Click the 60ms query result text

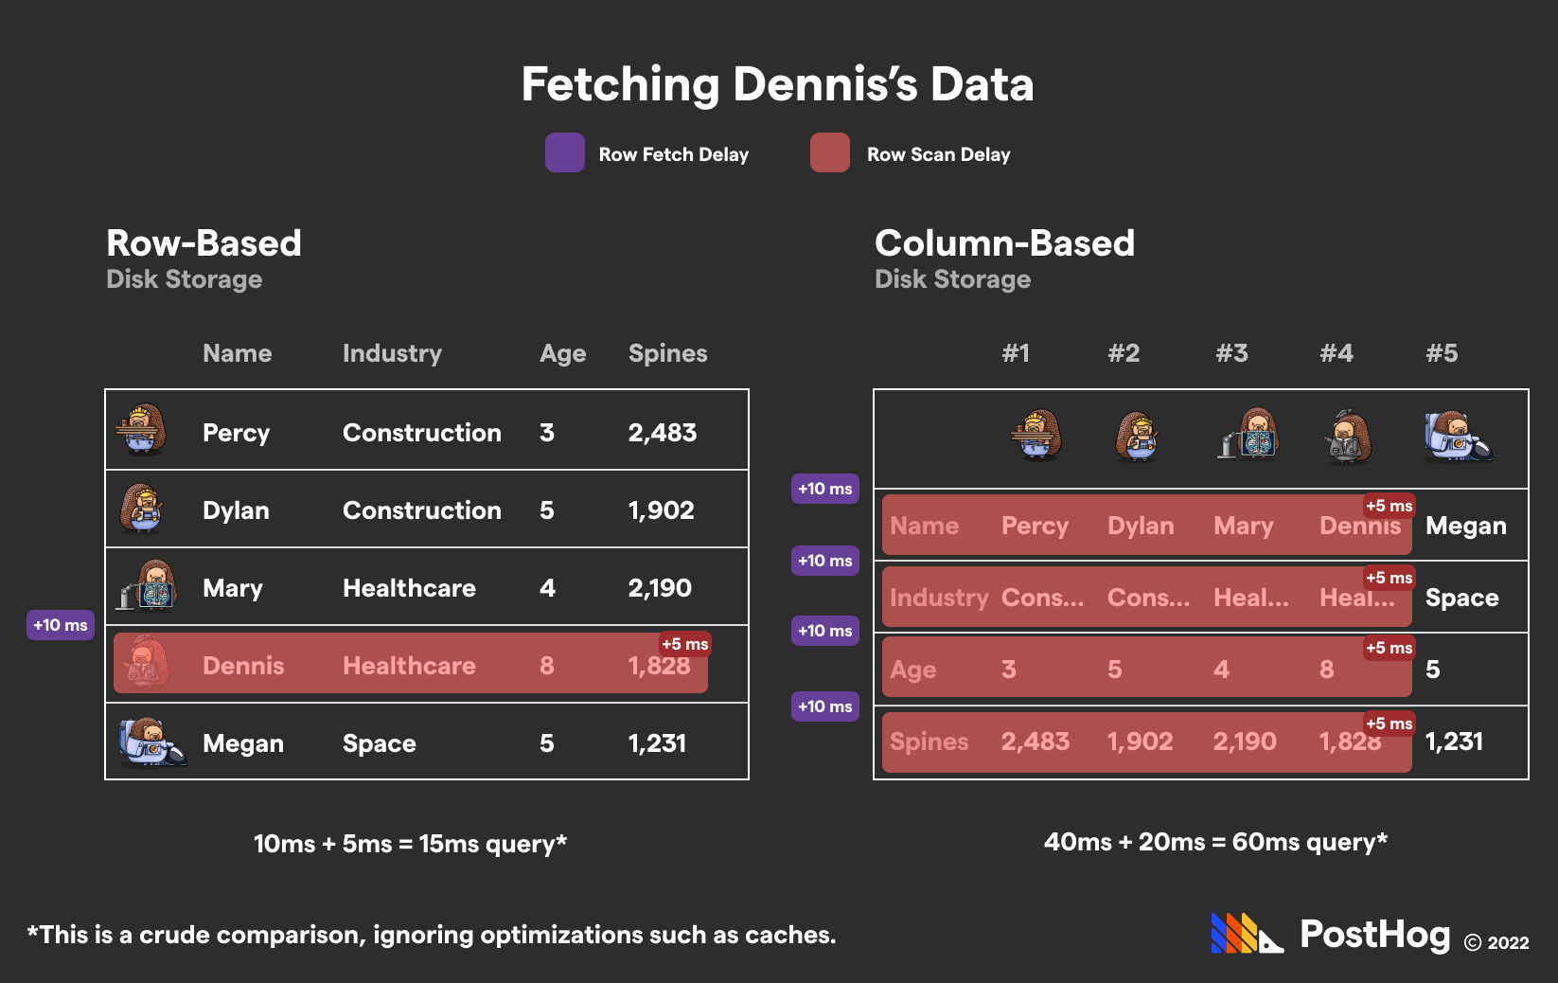coord(1215,842)
